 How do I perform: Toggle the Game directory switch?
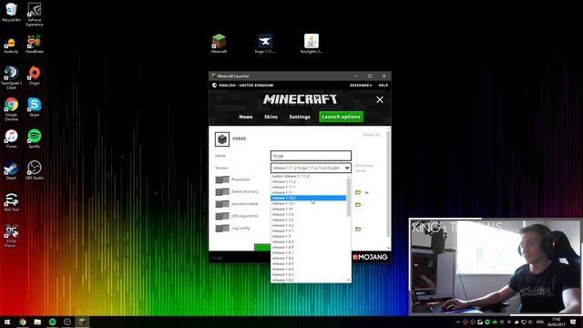coord(222,192)
